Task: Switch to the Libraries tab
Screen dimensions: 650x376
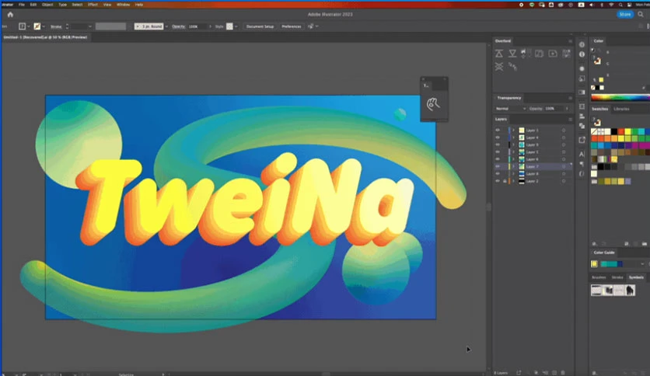Action: click(x=621, y=109)
